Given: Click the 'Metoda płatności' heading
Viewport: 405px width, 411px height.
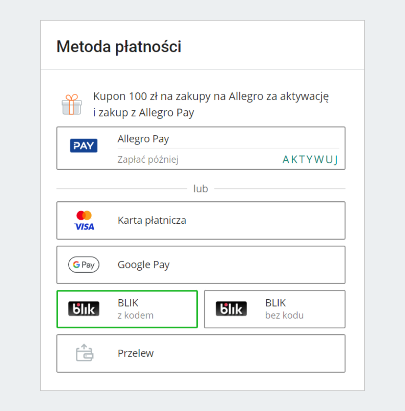Looking at the screenshot, I should [119, 47].
